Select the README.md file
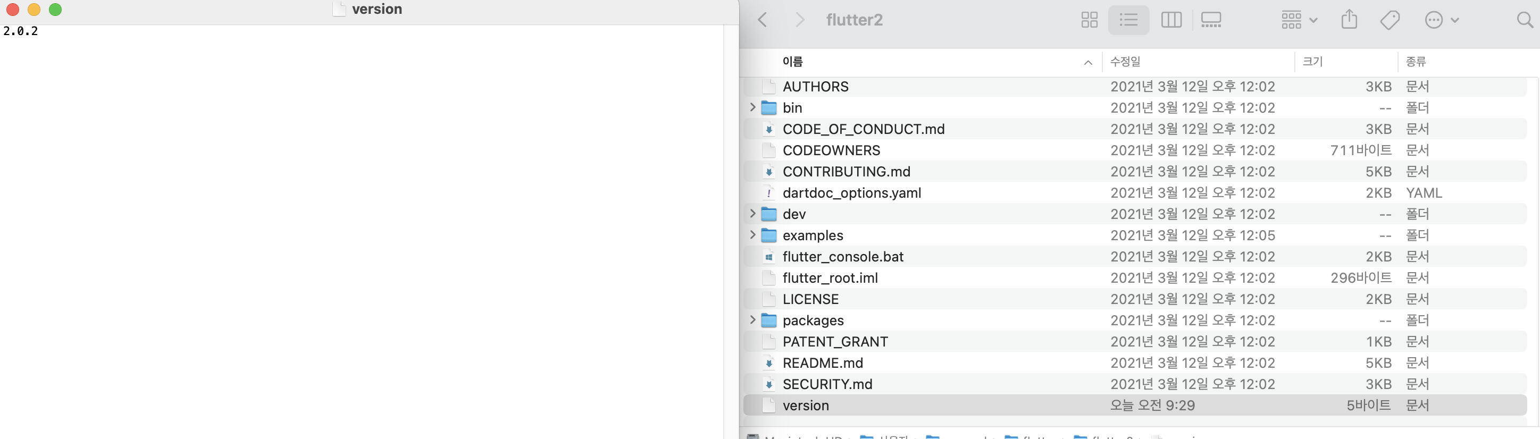Image resolution: width=1540 pixels, height=439 pixels. click(1135, 362)
